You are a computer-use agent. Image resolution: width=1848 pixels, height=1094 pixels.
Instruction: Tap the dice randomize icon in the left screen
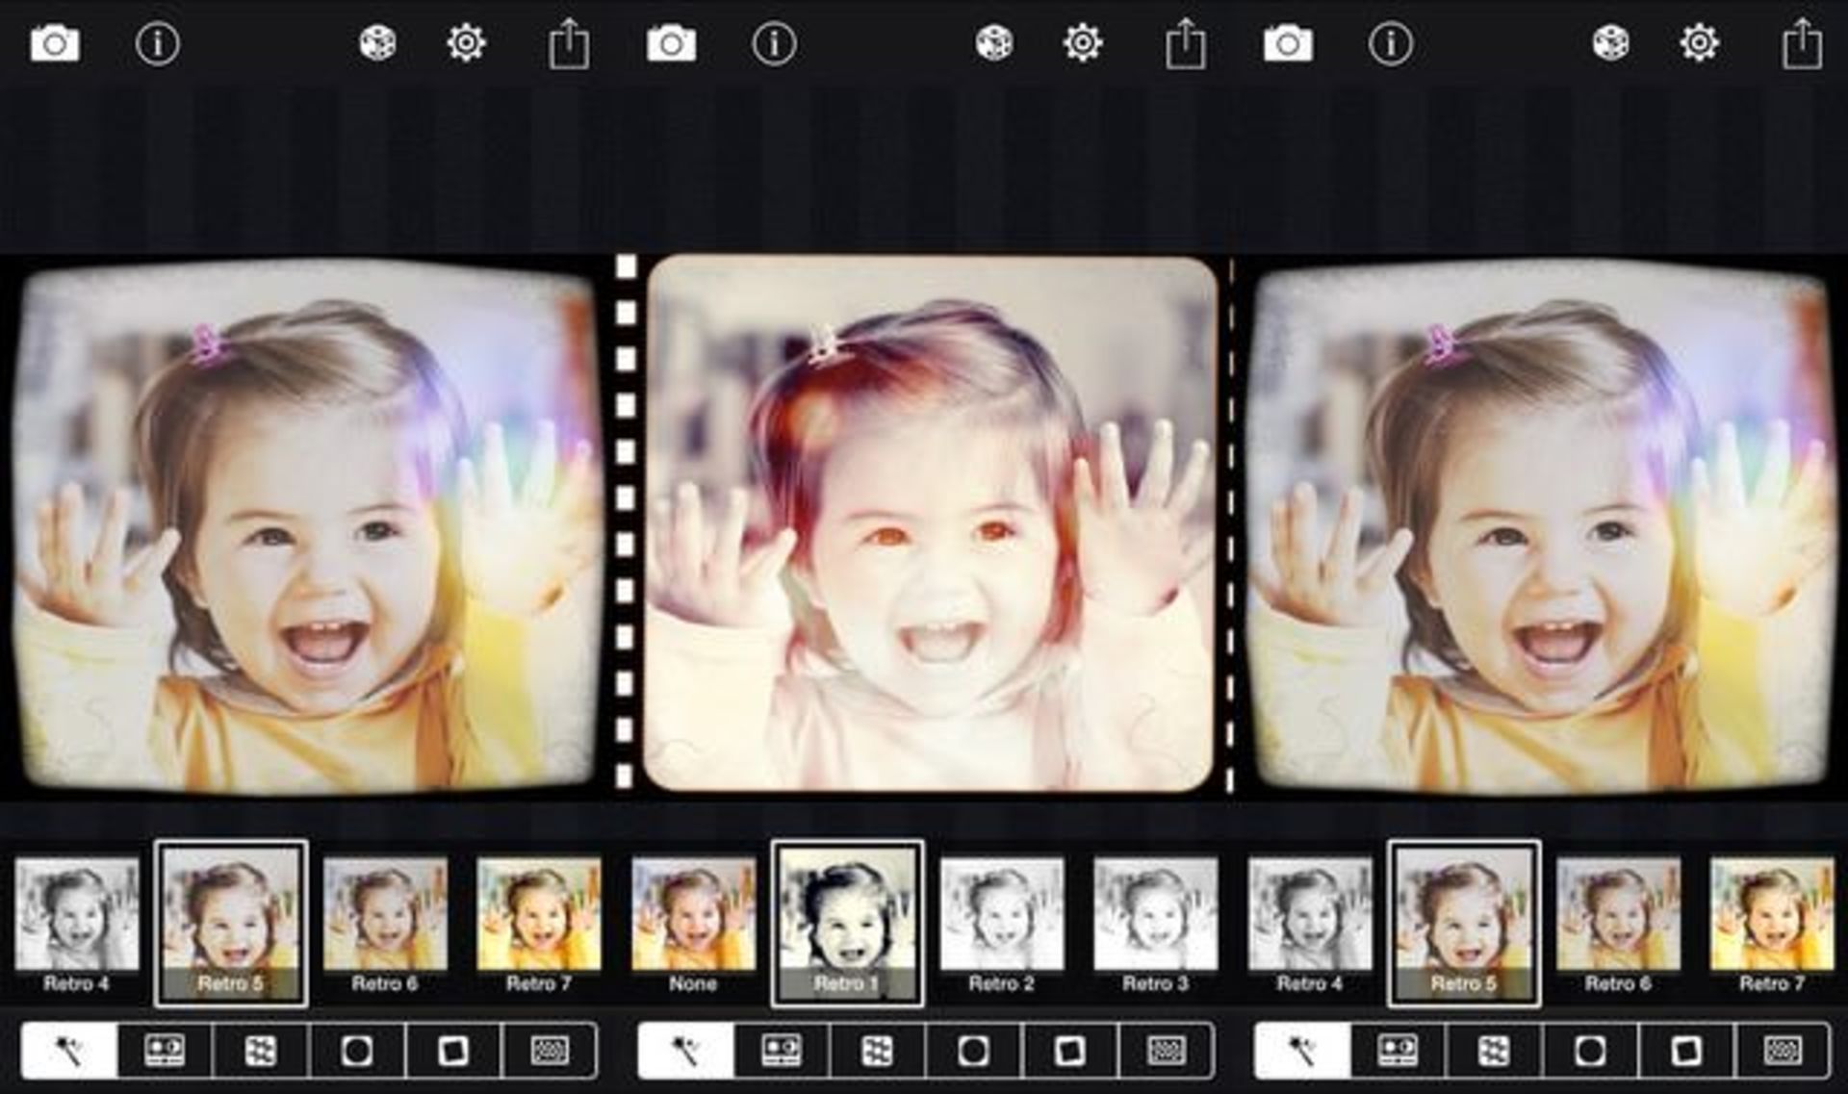coord(377,44)
